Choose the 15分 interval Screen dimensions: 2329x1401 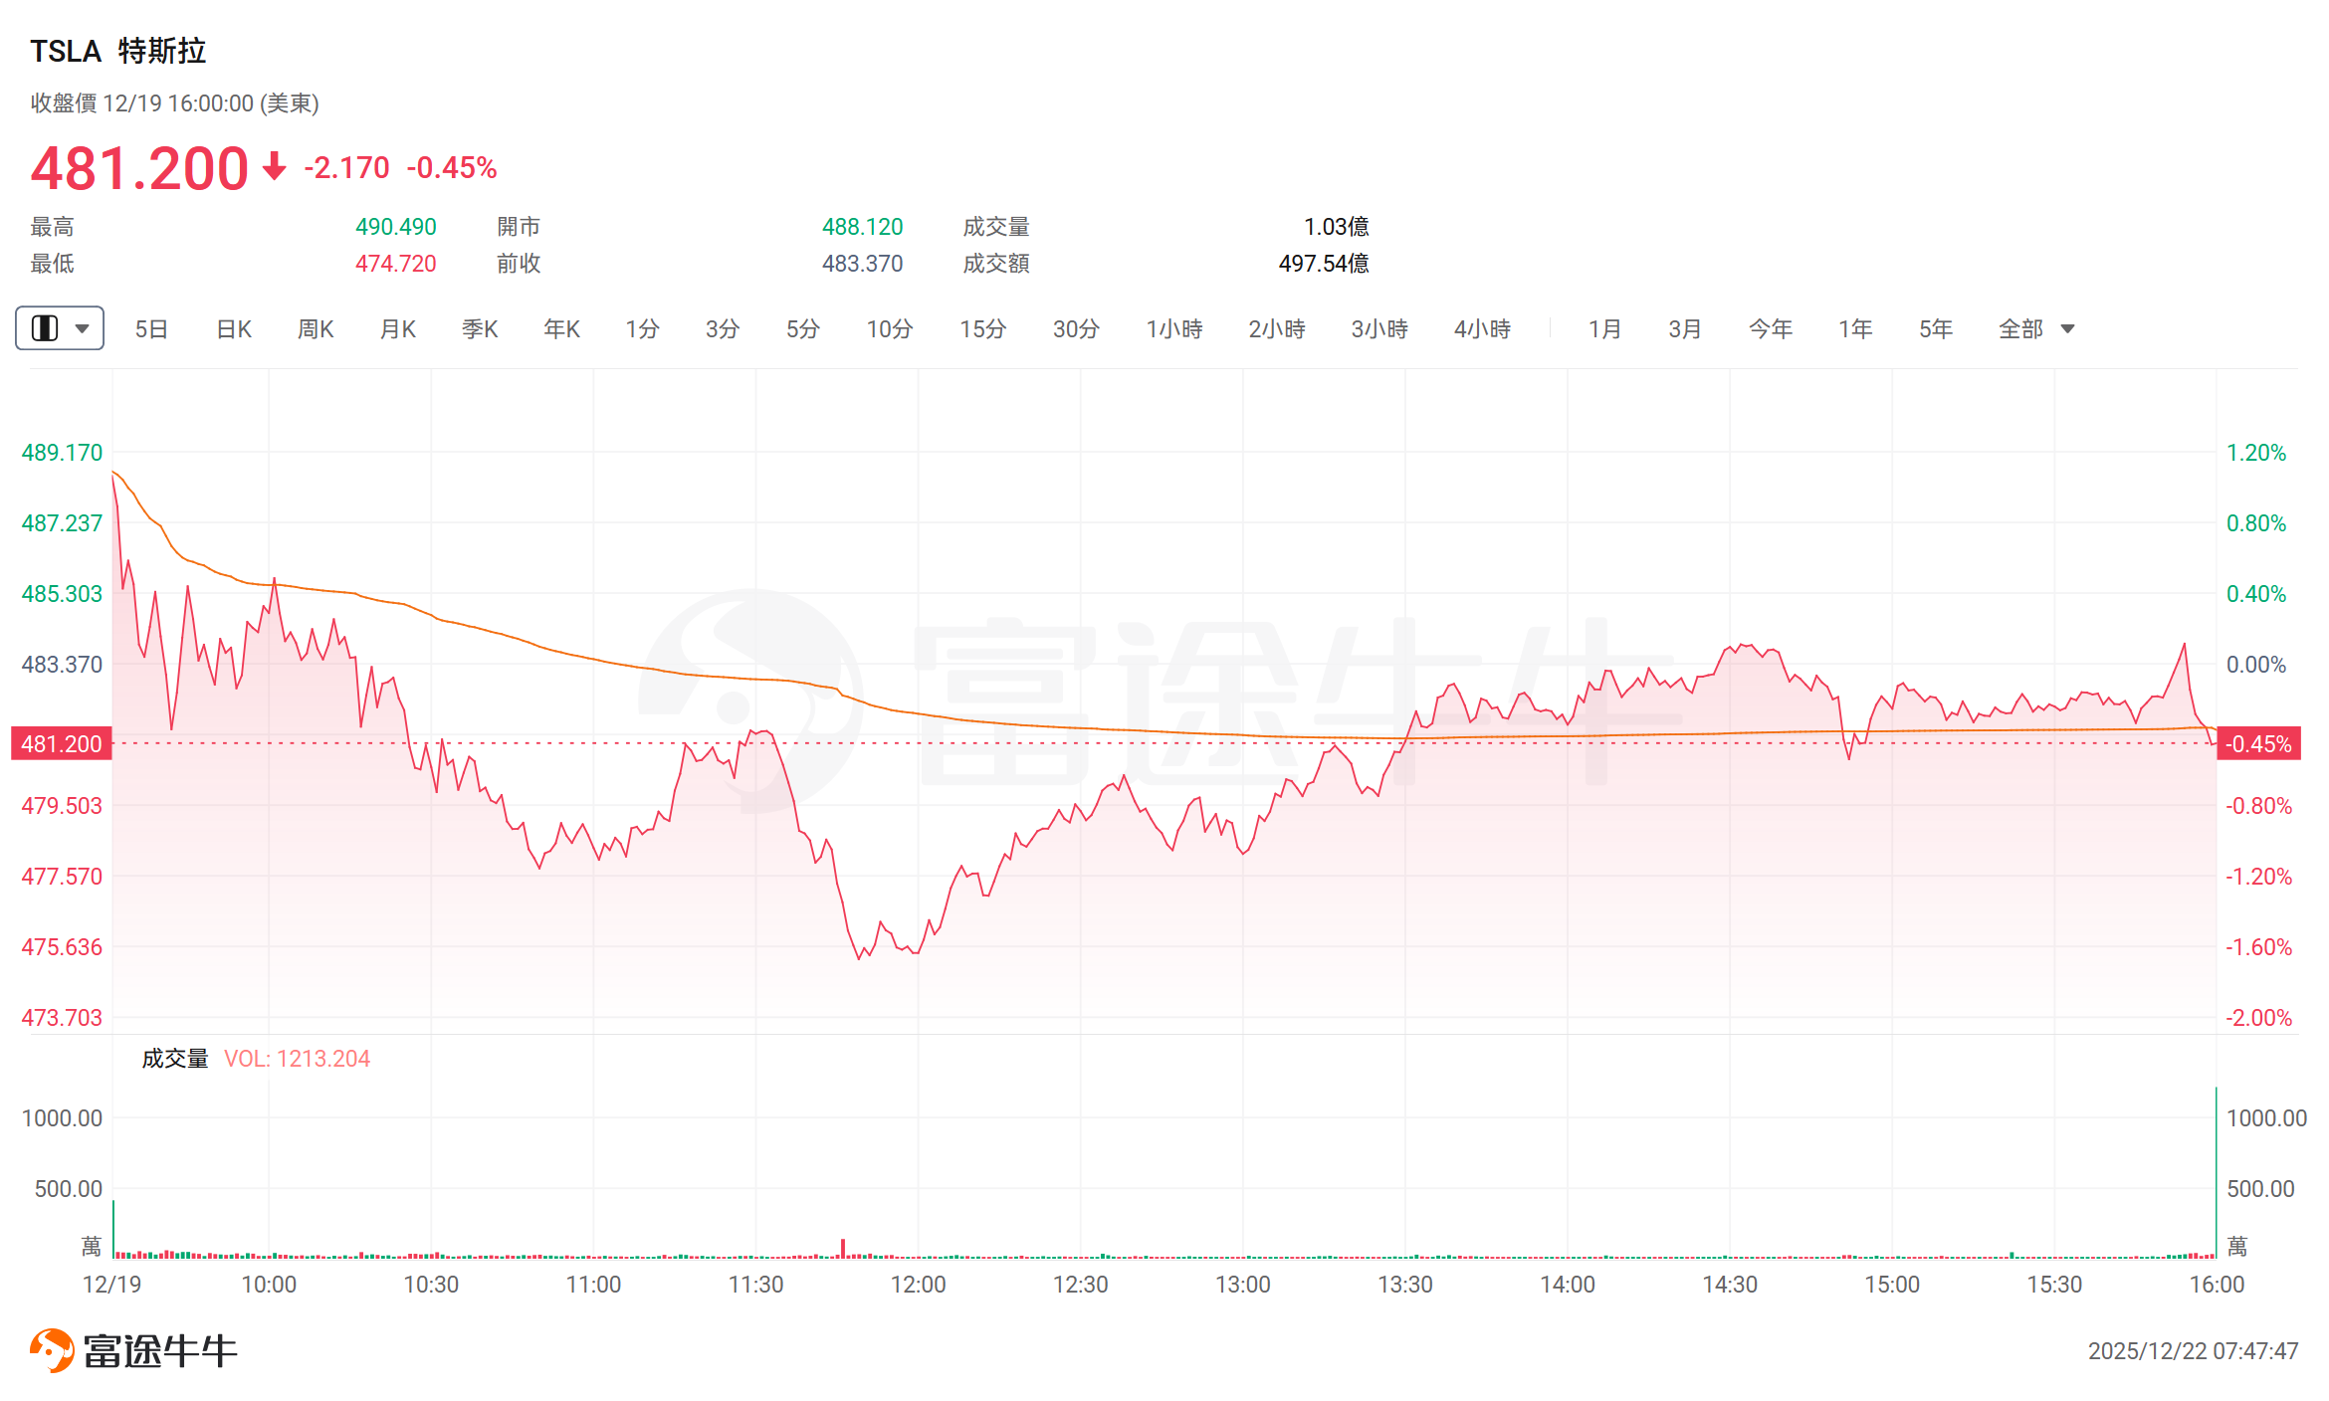[x=982, y=328]
